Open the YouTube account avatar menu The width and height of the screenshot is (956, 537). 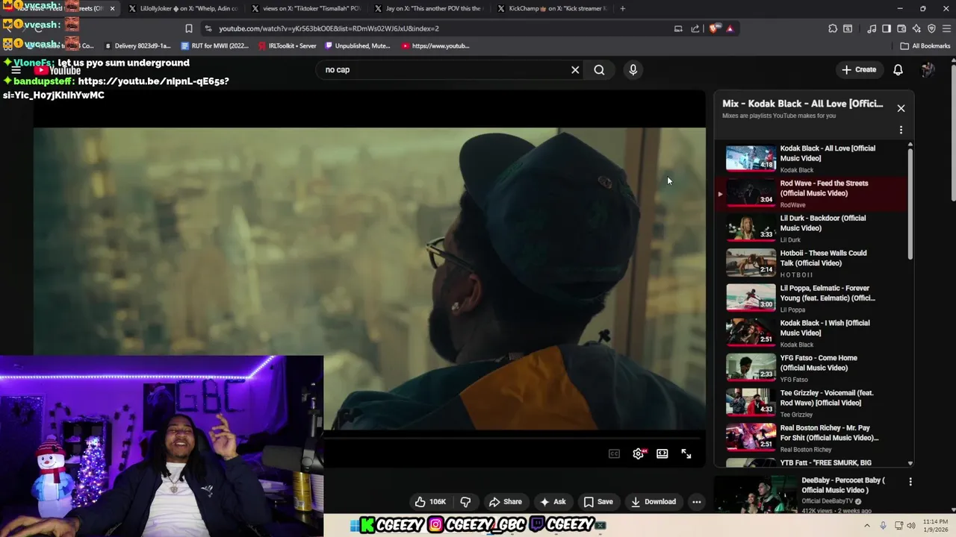point(928,69)
